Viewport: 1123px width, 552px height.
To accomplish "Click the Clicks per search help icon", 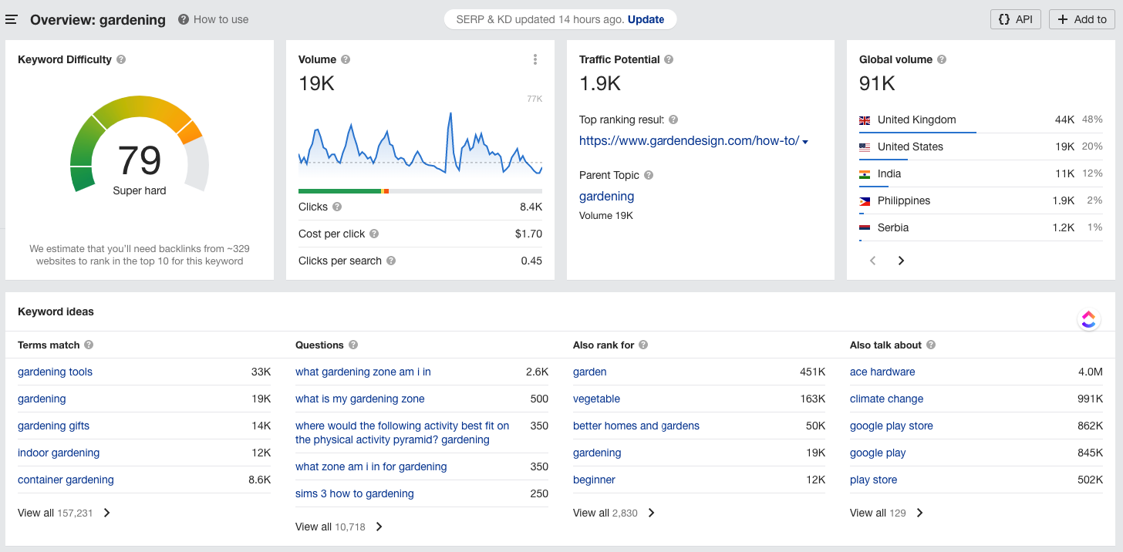I will (x=391, y=261).
